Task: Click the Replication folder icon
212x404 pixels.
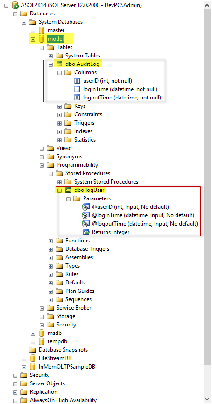Action: pos(24,392)
